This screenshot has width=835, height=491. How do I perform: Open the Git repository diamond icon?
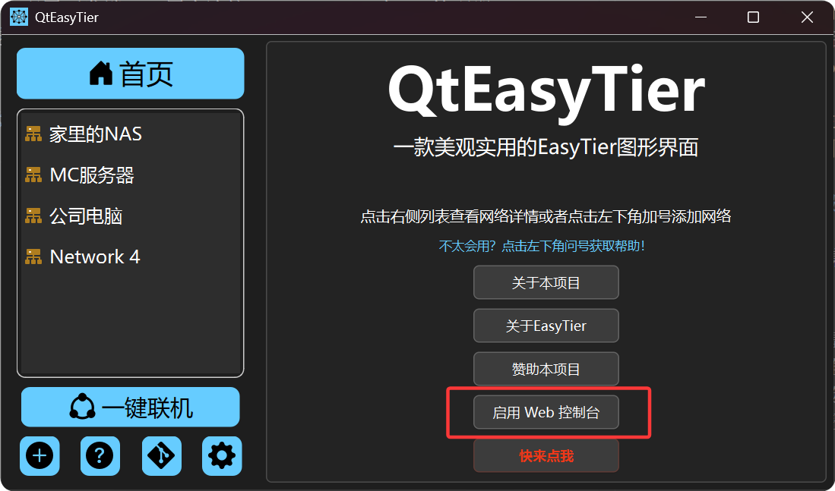(x=161, y=456)
